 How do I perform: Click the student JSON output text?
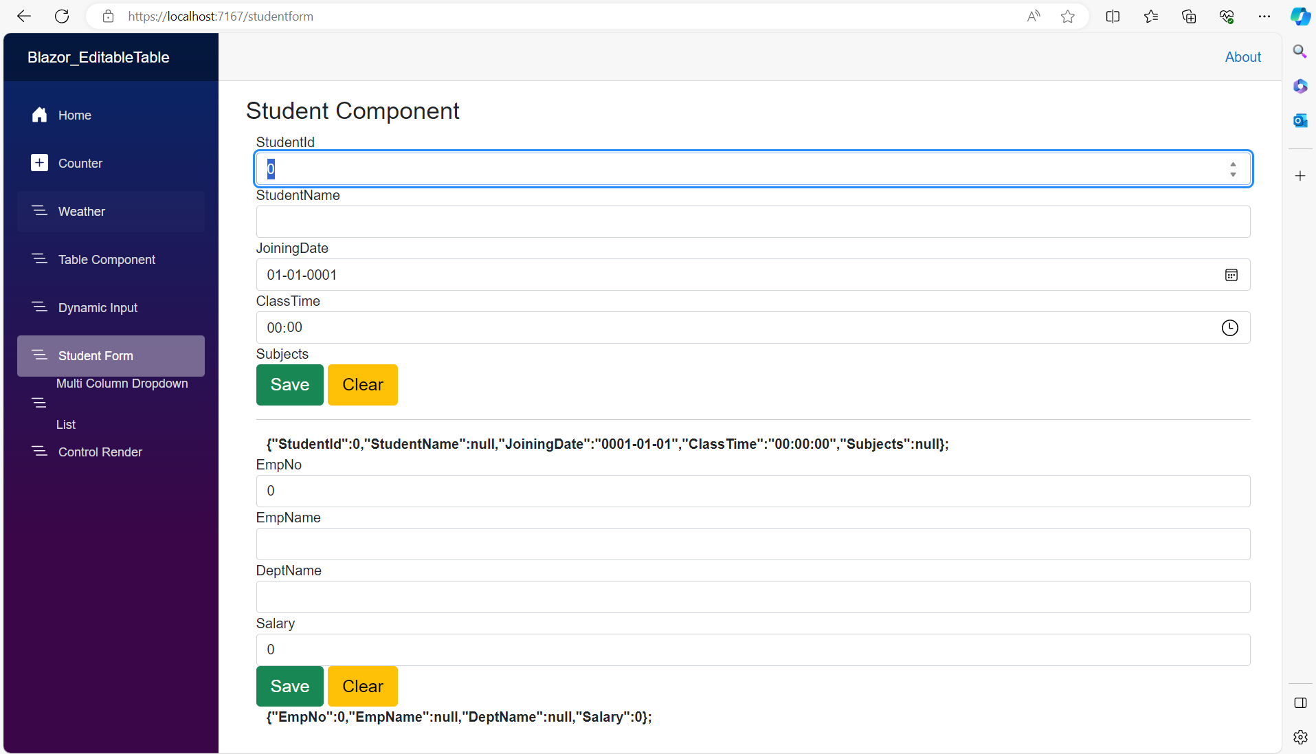pyautogui.click(x=607, y=444)
